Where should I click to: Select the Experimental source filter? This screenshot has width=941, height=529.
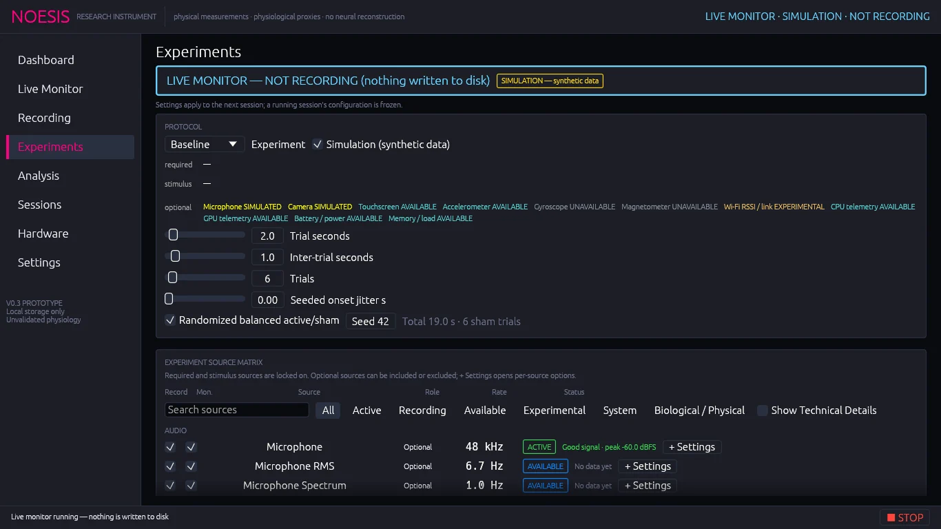pyautogui.click(x=555, y=410)
